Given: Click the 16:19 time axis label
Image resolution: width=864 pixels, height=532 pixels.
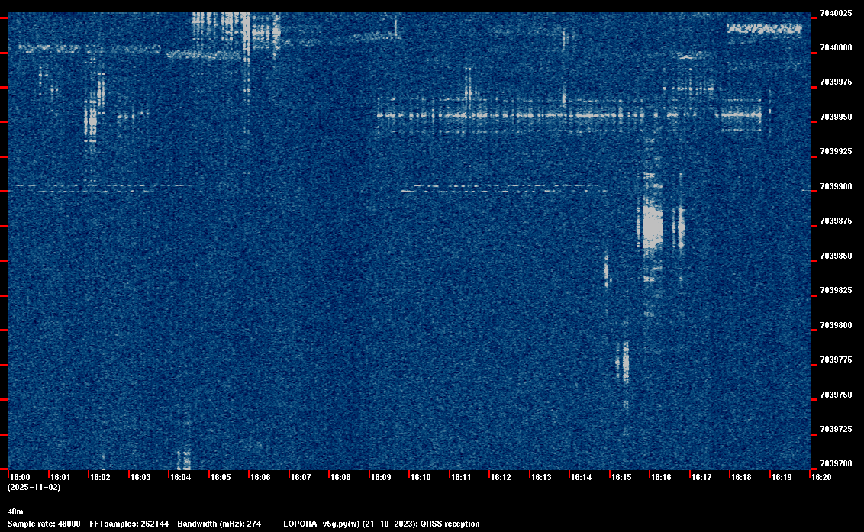Looking at the screenshot, I should (782, 477).
